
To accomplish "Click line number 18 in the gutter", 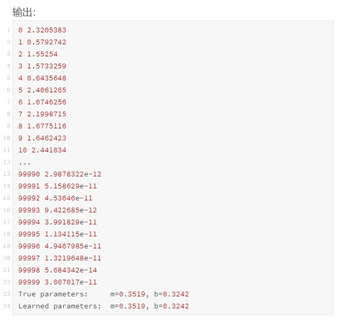I will click(x=7, y=234).
